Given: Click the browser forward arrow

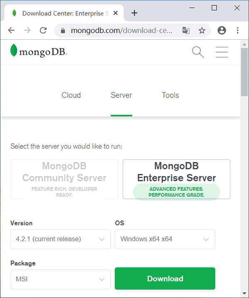Looking at the screenshot, I should (27, 30).
